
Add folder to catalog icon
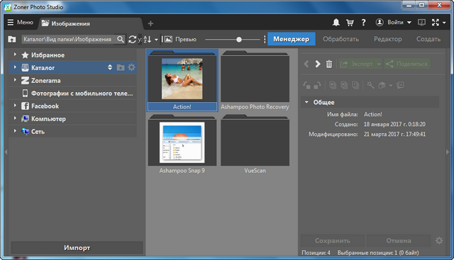point(121,68)
